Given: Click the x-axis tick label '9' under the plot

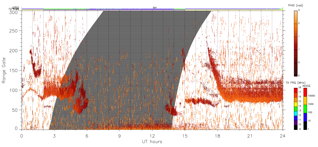Looking at the screenshot, I should 119,136.
